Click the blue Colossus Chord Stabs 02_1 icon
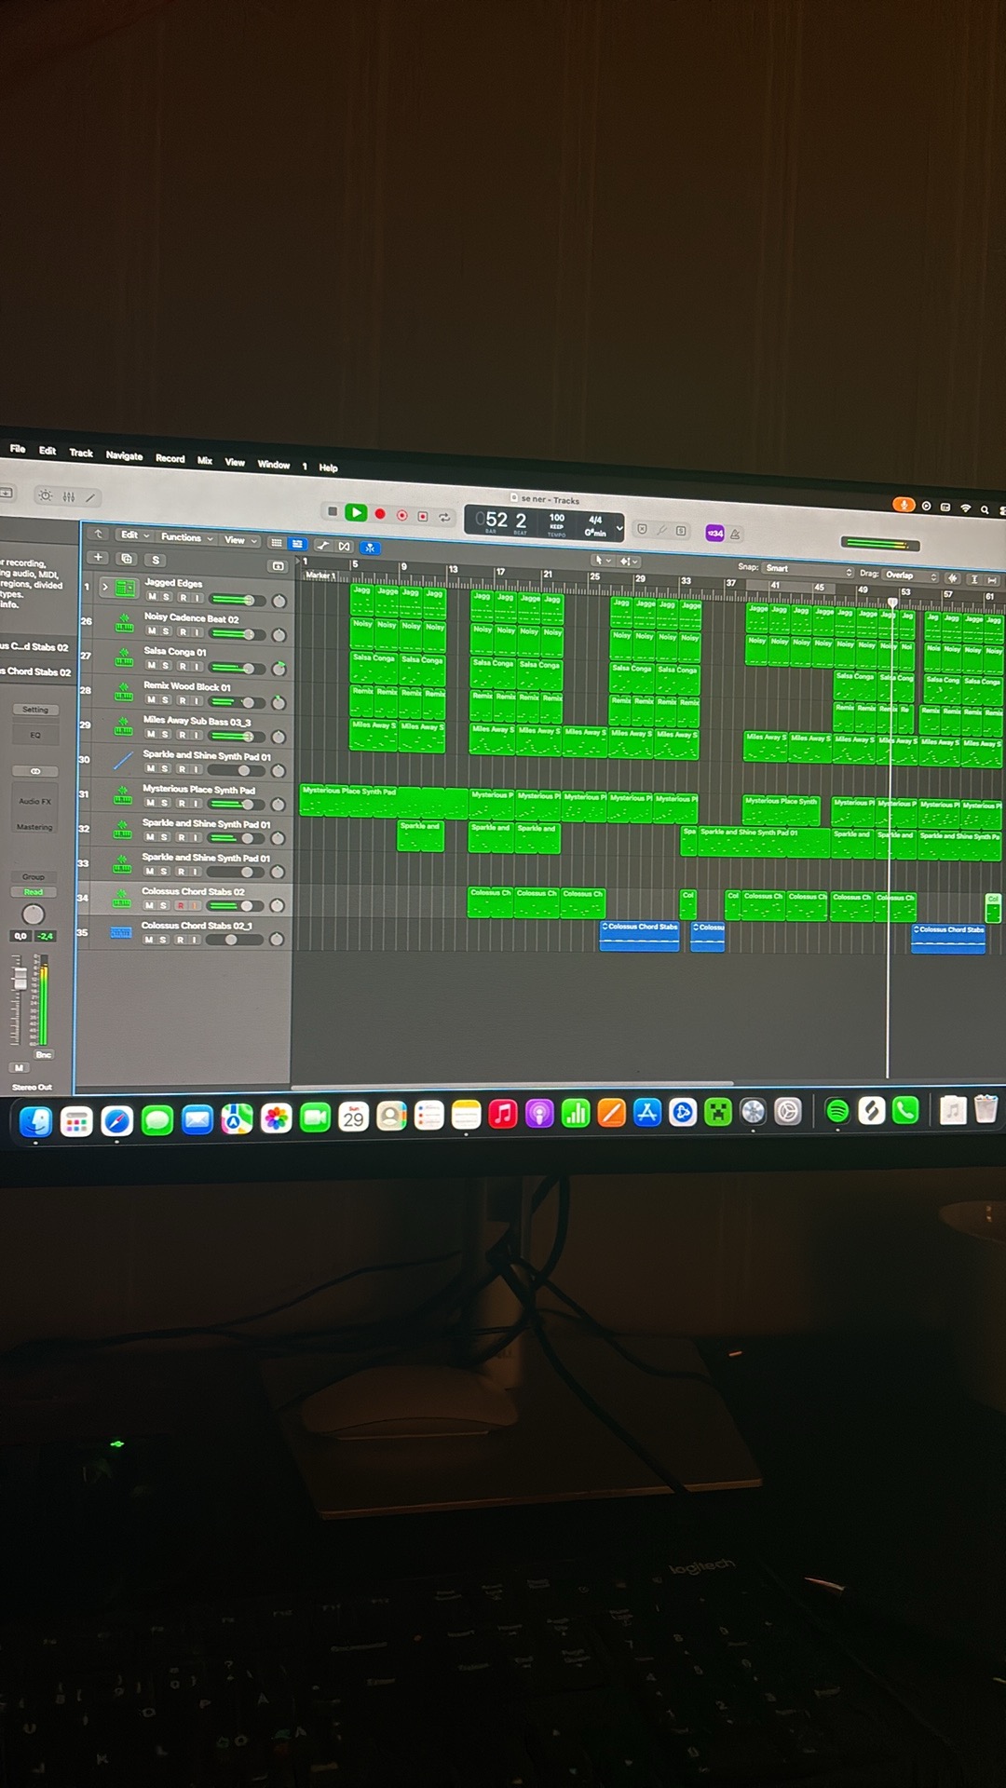Image resolution: width=1006 pixels, height=1788 pixels. [121, 932]
